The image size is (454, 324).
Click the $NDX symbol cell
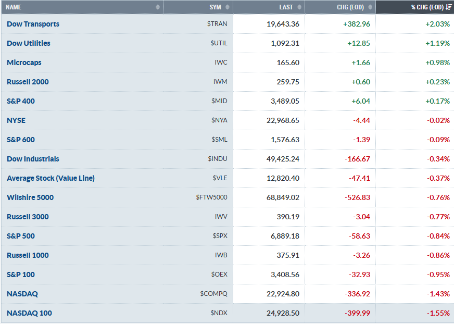[219, 313]
